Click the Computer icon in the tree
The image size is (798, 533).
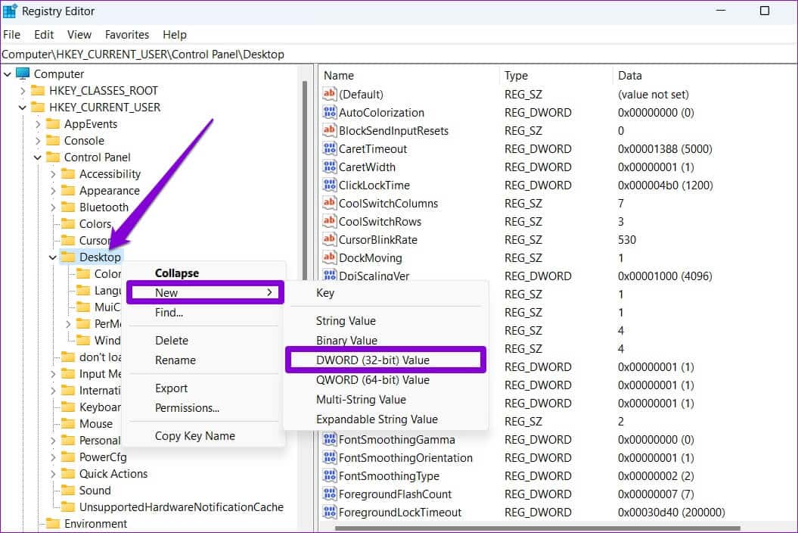[23, 74]
